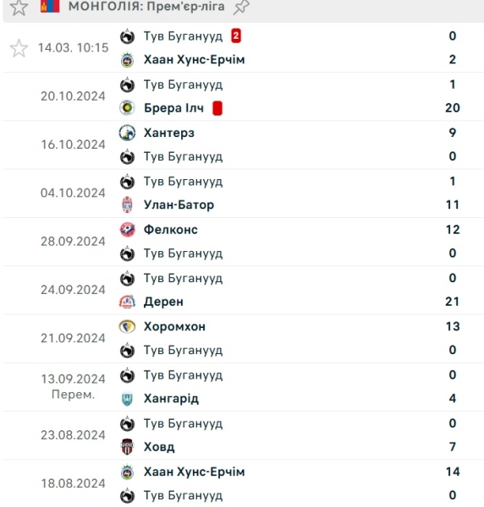This screenshot has width=484, height=507.
Task: Open match dated 20.10.2024
Action: (244, 96)
